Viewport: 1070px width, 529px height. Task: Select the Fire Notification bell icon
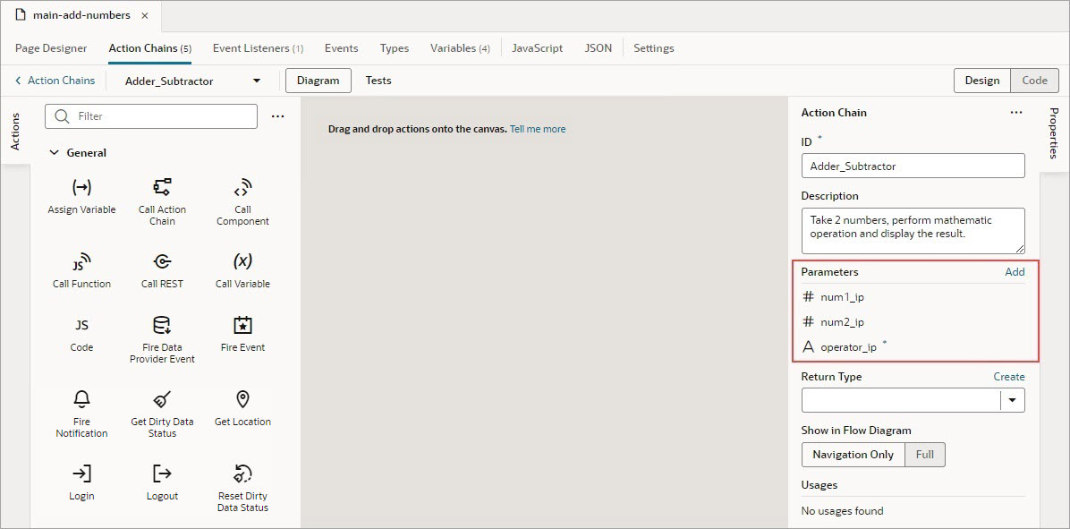(x=81, y=399)
